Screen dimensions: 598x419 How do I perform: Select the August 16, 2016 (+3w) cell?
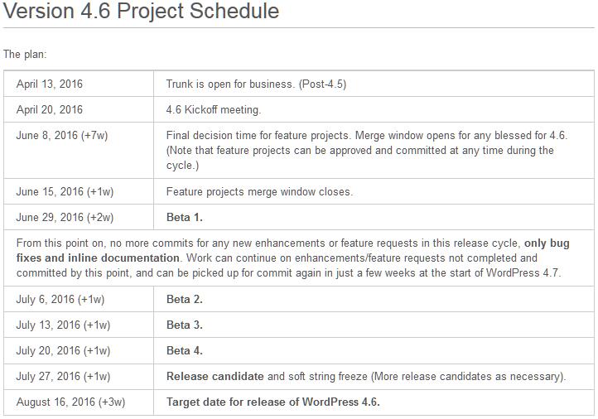[x=79, y=402]
